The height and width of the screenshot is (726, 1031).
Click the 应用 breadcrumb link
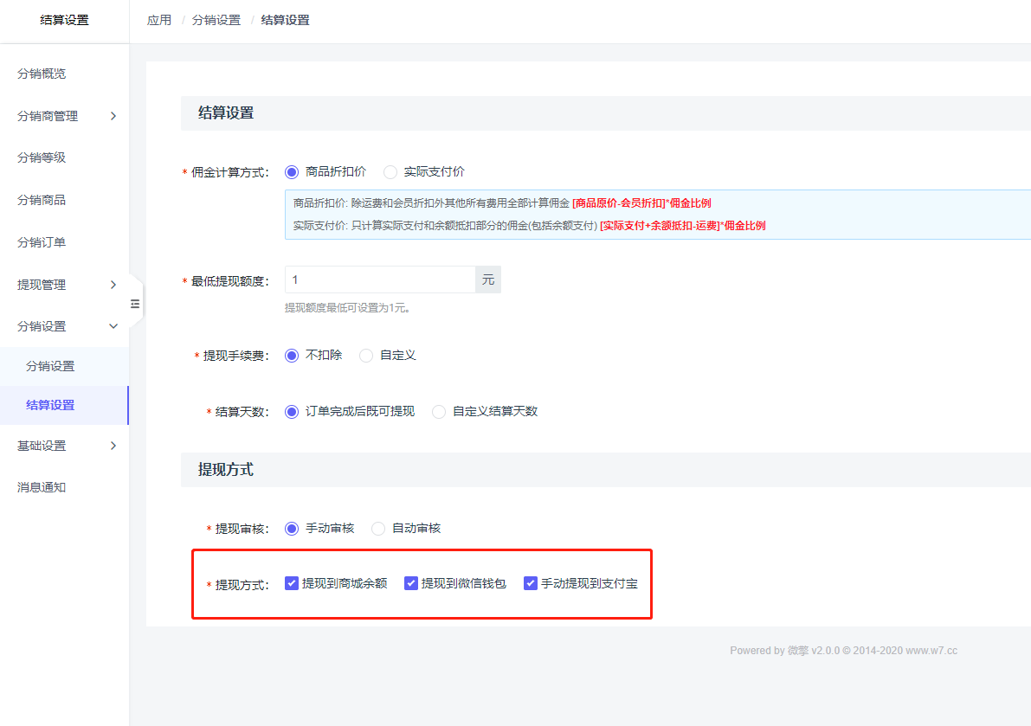159,20
